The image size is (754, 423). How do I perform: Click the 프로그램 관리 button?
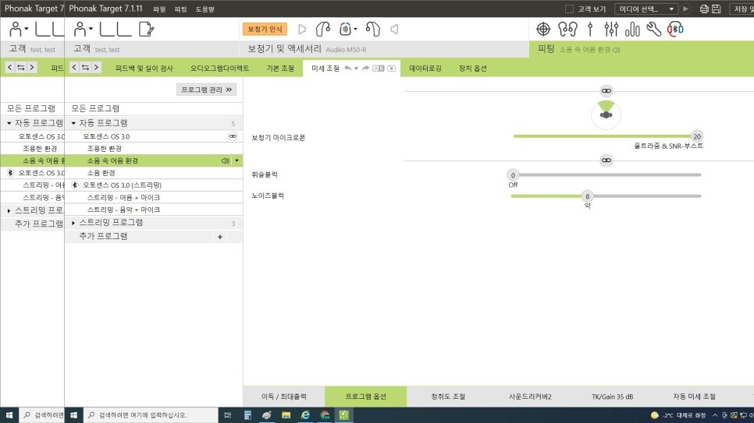coord(206,90)
